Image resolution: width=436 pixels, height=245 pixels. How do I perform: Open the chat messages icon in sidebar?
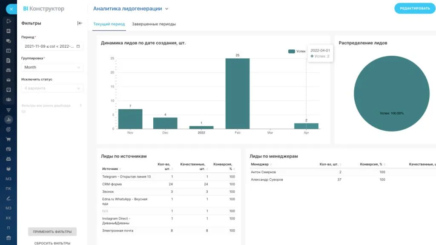tap(9, 41)
